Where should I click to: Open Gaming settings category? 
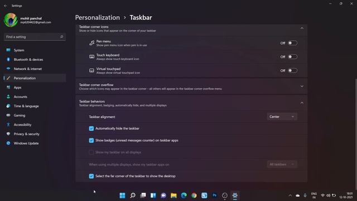[x=35, y=116]
